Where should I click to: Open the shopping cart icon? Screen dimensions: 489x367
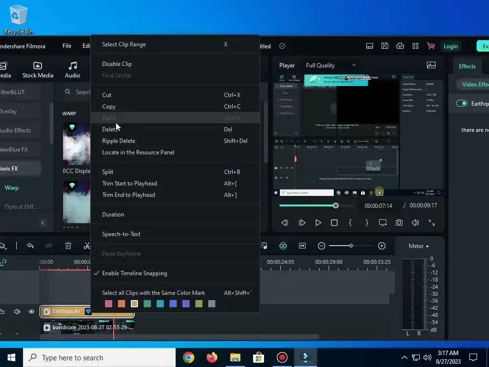(x=431, y=46)
